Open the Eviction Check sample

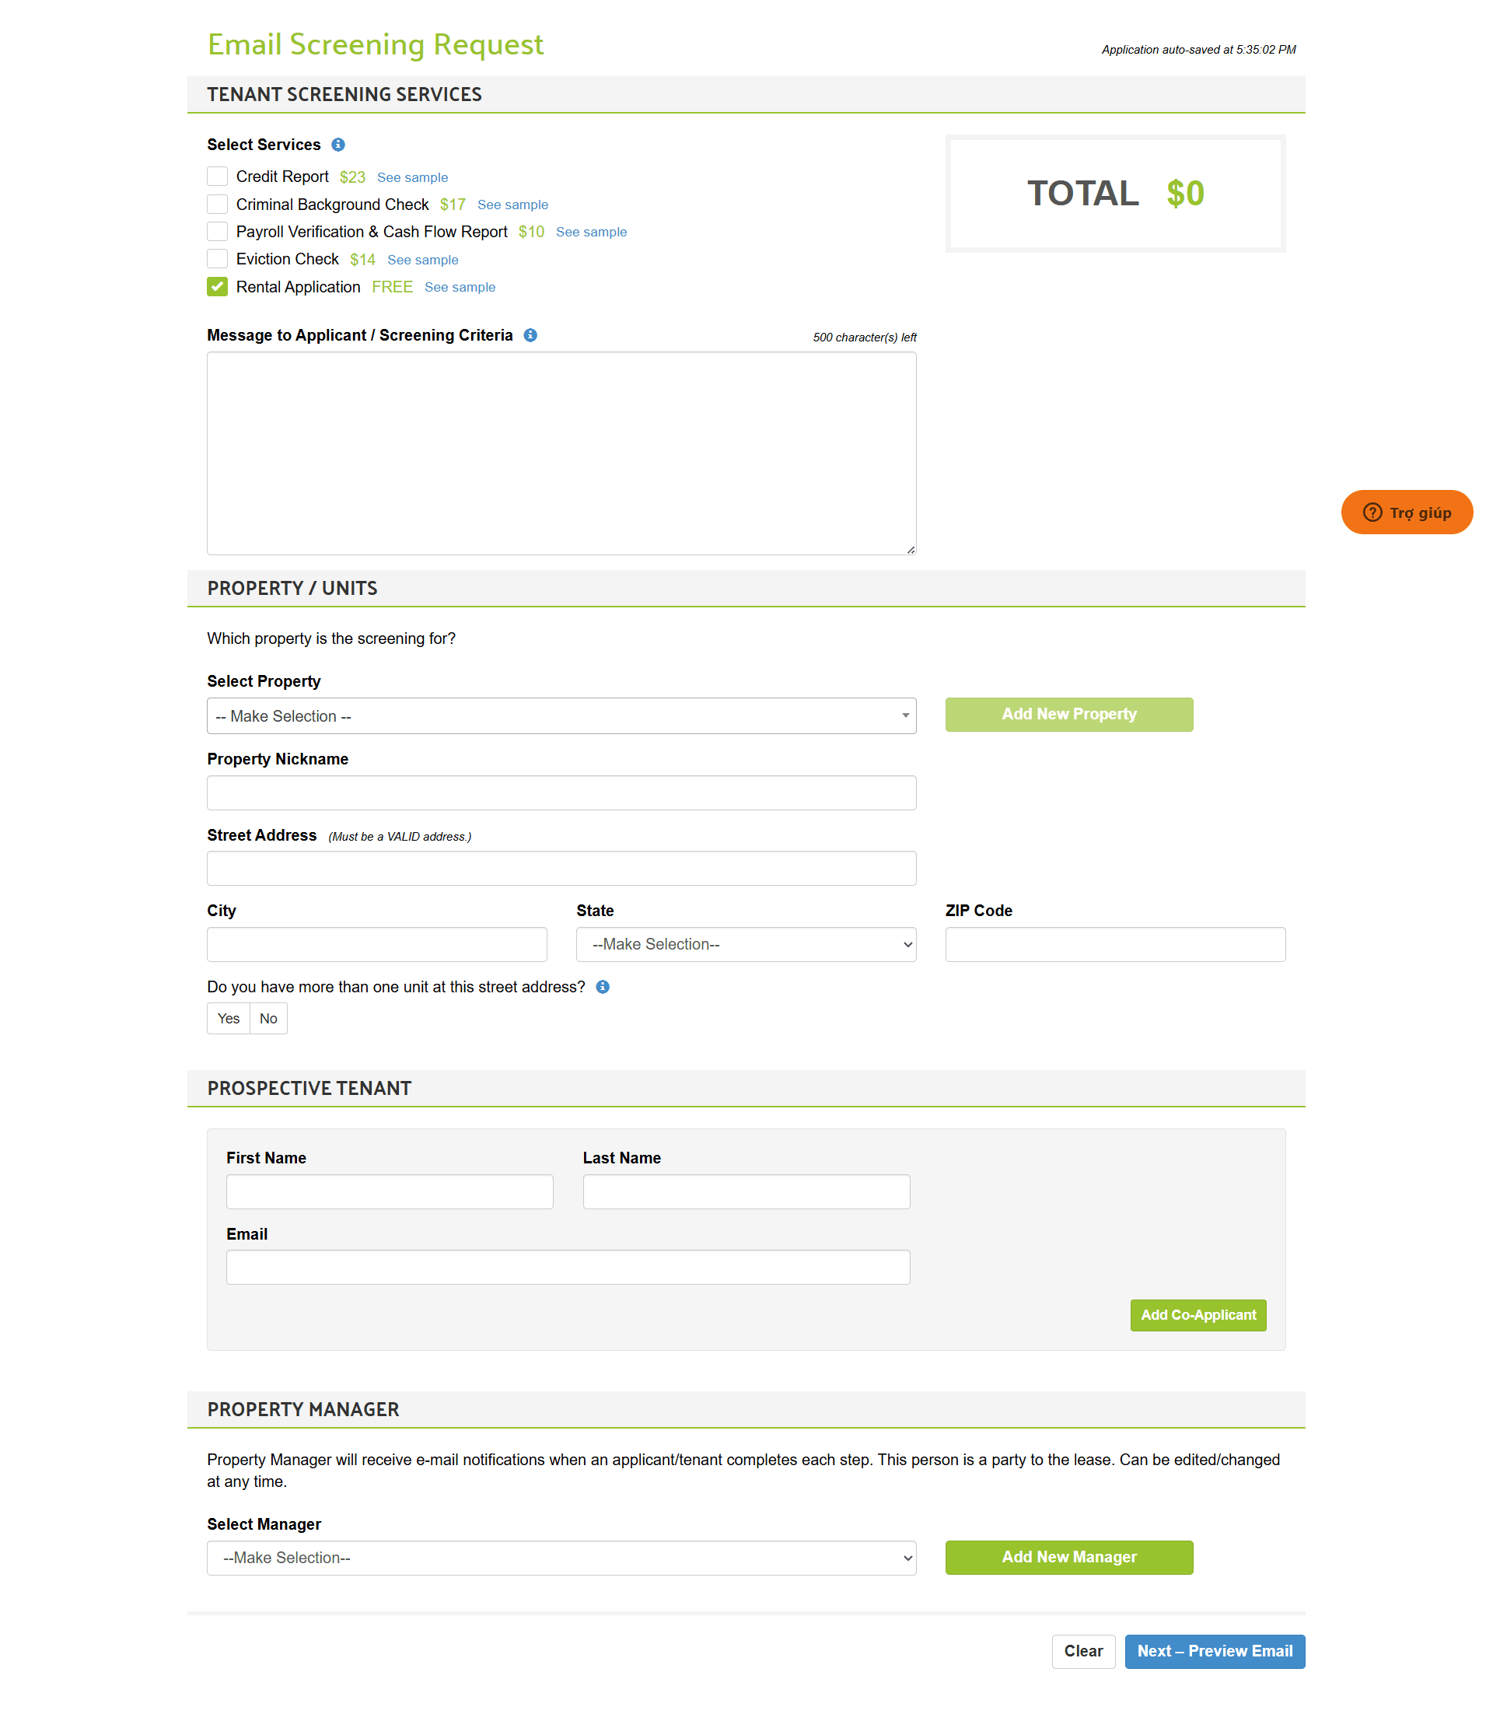click(423, 260)
